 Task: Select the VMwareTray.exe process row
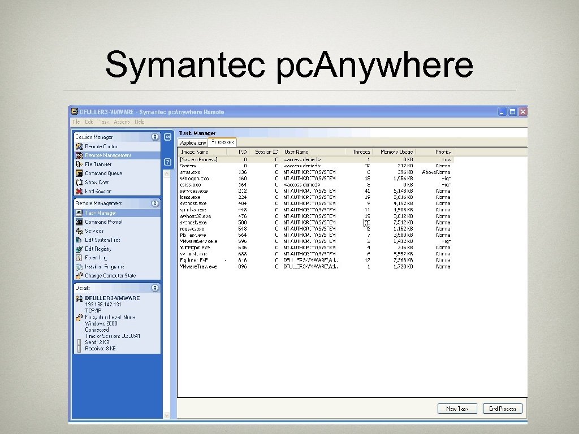tap(316, 267)
